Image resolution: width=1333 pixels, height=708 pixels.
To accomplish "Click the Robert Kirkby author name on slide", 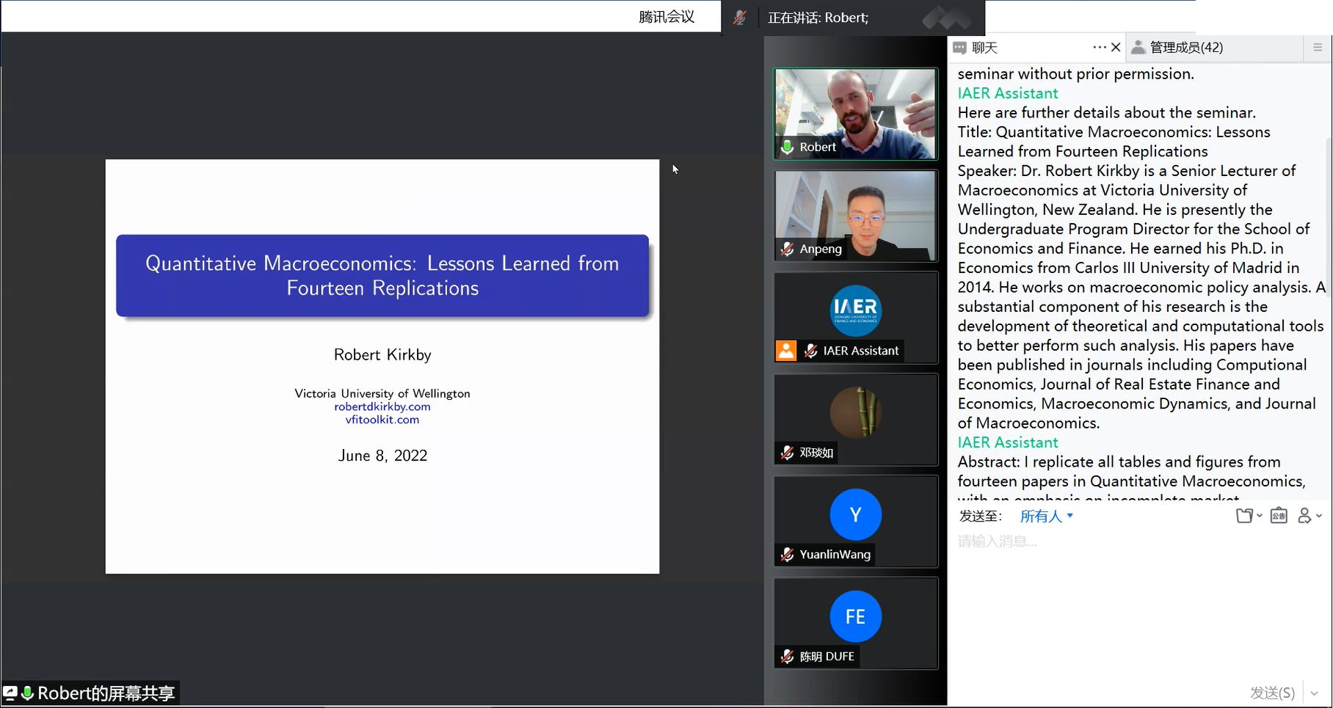I will [382, 355].
